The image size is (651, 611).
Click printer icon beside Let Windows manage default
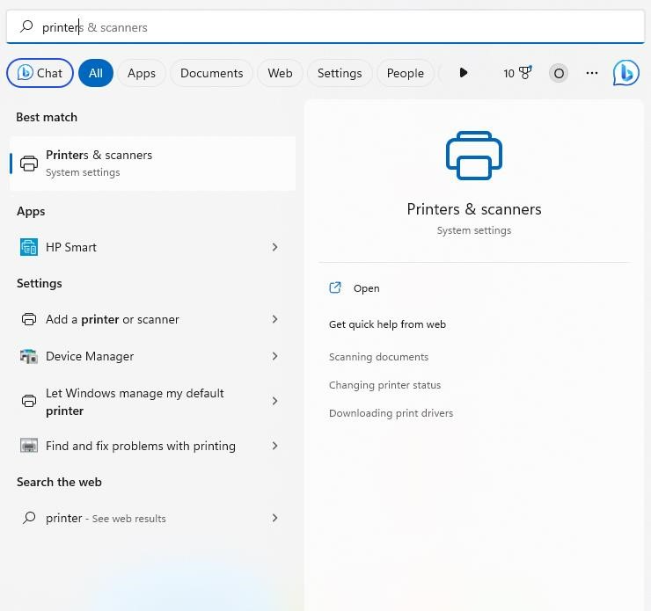(29, 401)
